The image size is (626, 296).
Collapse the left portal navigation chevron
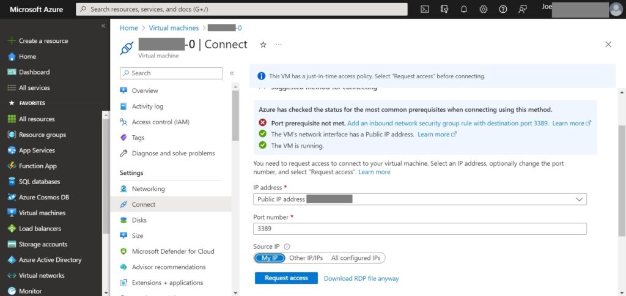click(x=103, y=26)
